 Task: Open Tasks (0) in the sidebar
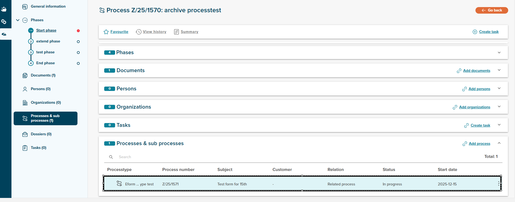(38, 148)
